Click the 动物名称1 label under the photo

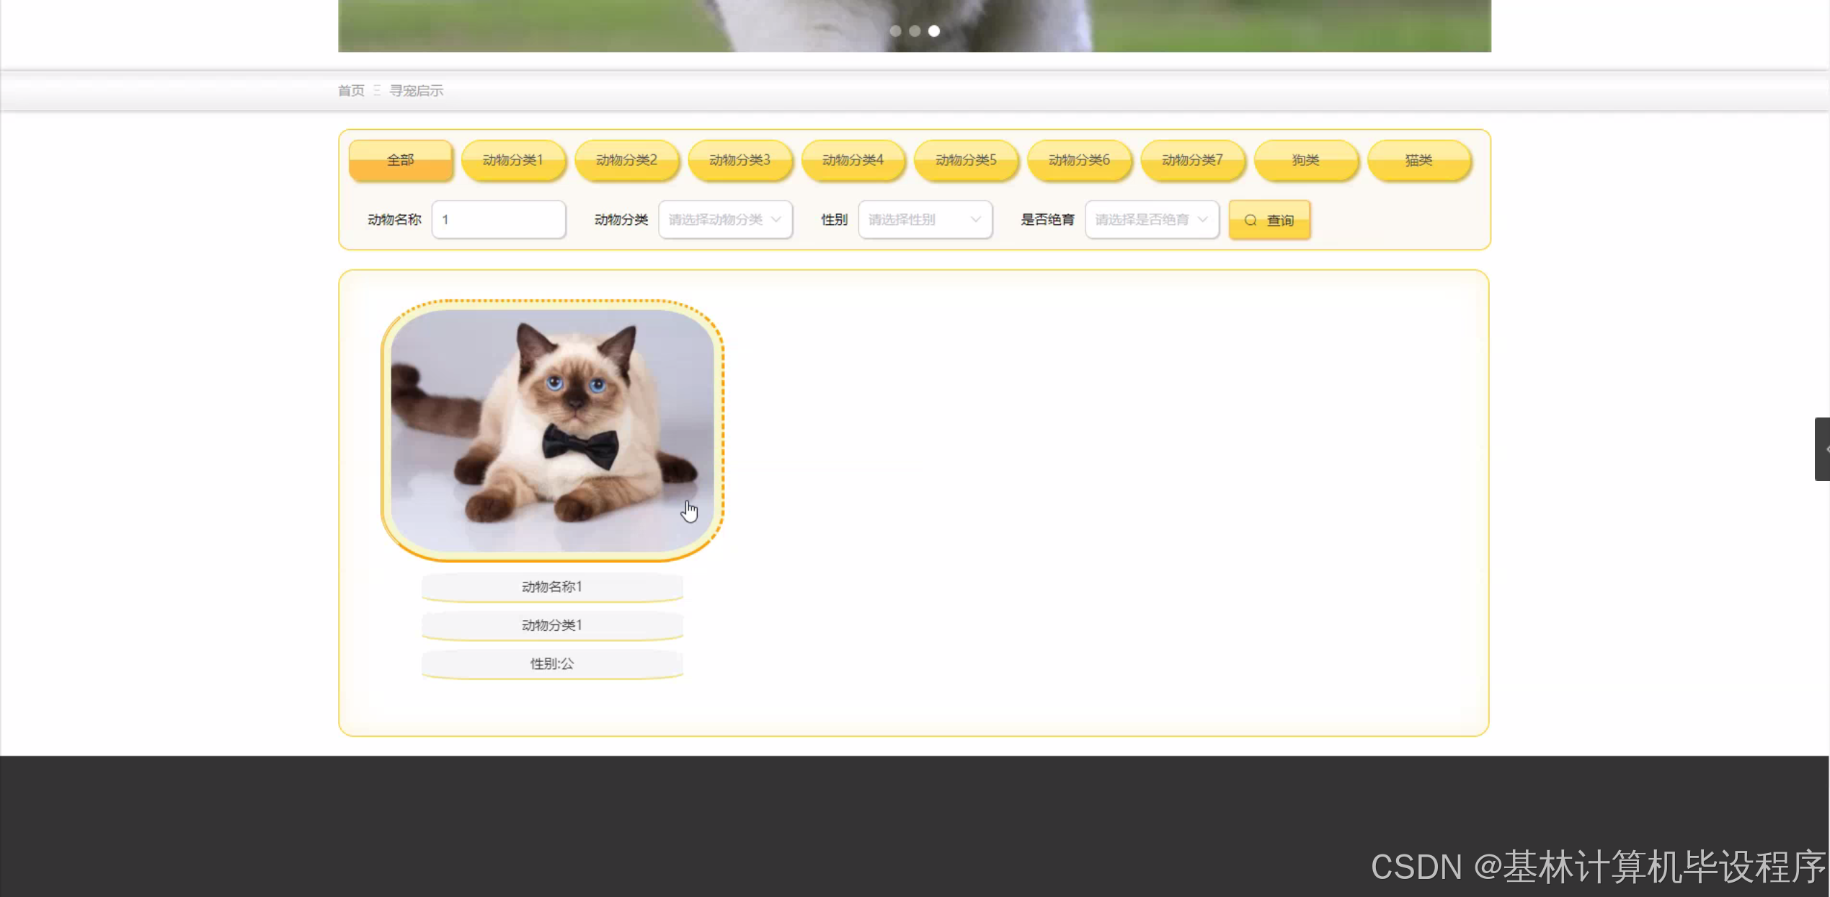click(552, 587)
